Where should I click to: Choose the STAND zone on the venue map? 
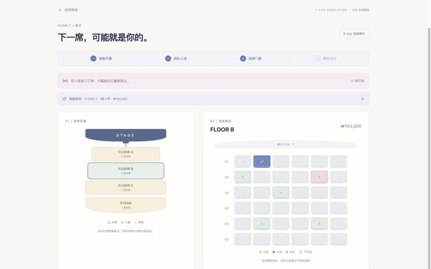126,205
